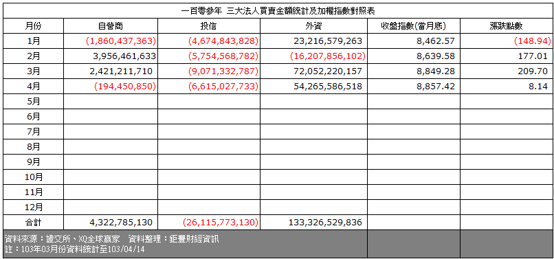554x259 pixels.
Task: Select the 投信 column header
Action: coord(209,26)
